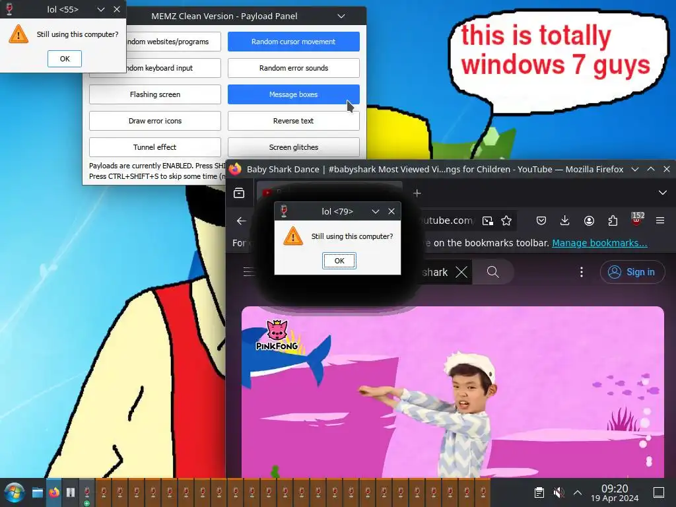
Task: Open YouTube settings three-dot menu
Action: pos(582,272)
